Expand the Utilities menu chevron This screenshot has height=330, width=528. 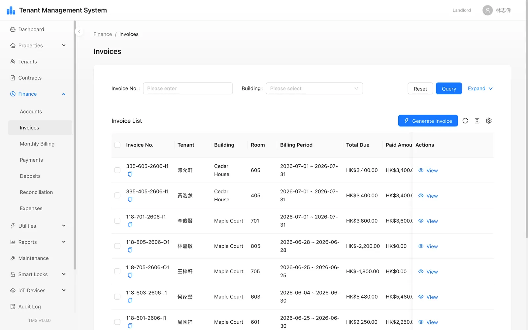pos(64,226)
